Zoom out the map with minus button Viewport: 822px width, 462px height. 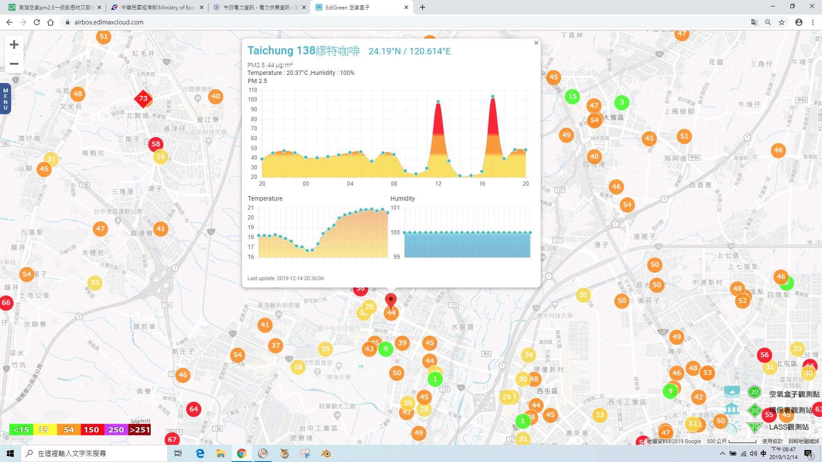(x=14, y=64)
